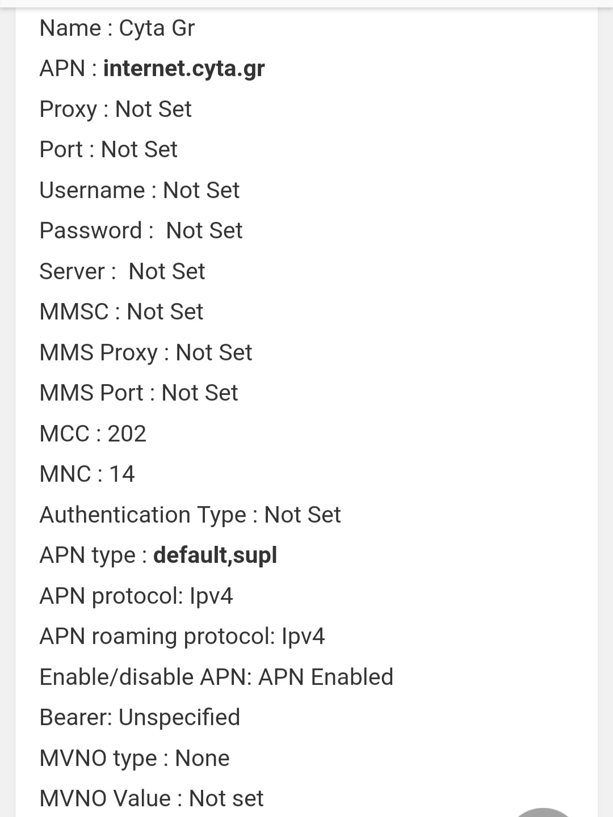Viewport: 613px width, 817px height.
Task: Select the MVNO type : None line
Action: tap(135, 758)
